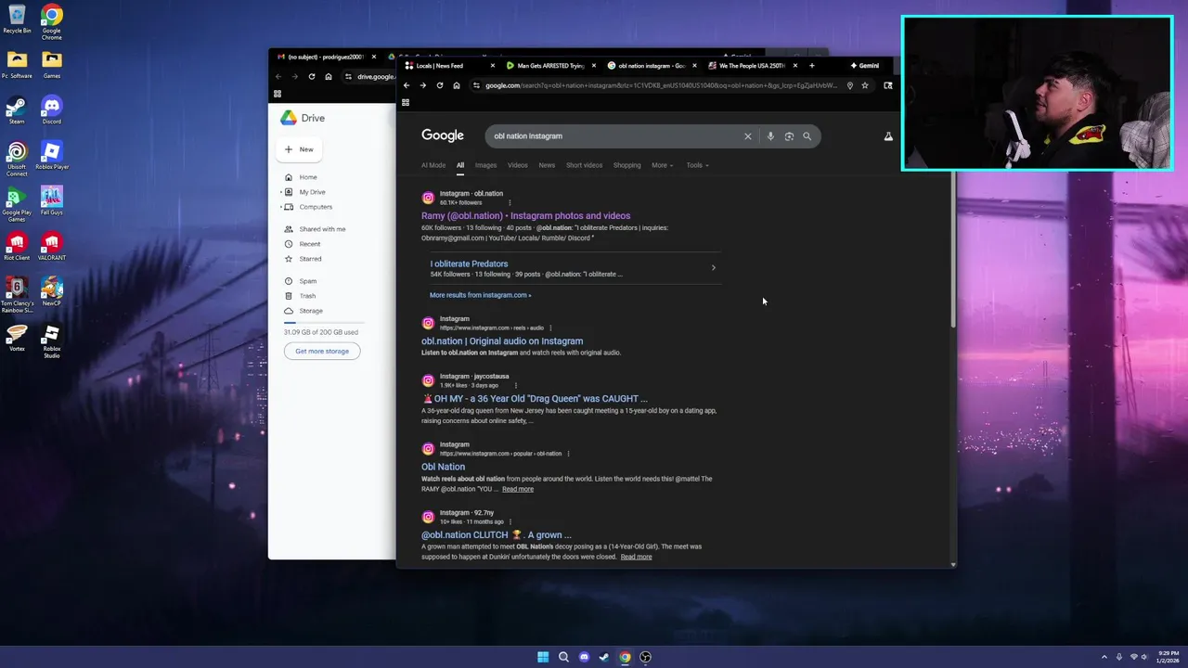Reload page in Drive Chrome window
This screenshot has width=1188, height=668.
(312, 76)
